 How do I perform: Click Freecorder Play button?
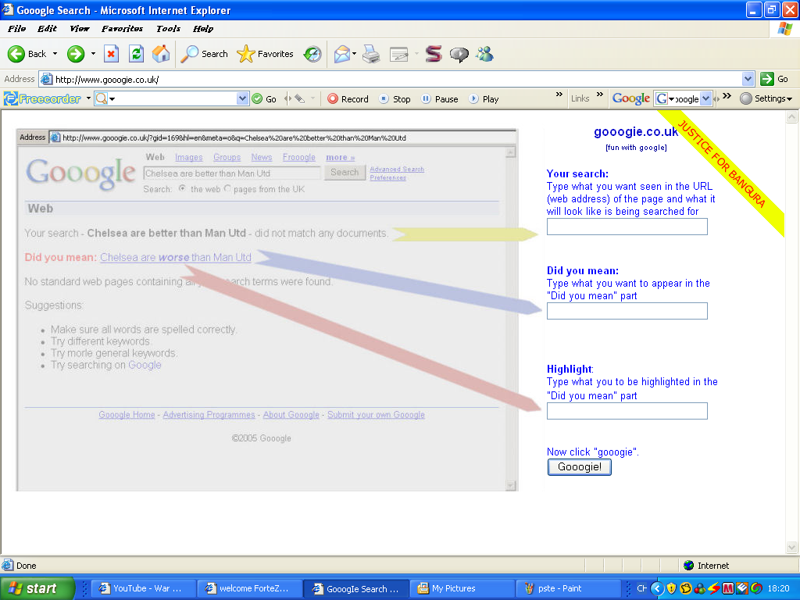pos(483,98)
